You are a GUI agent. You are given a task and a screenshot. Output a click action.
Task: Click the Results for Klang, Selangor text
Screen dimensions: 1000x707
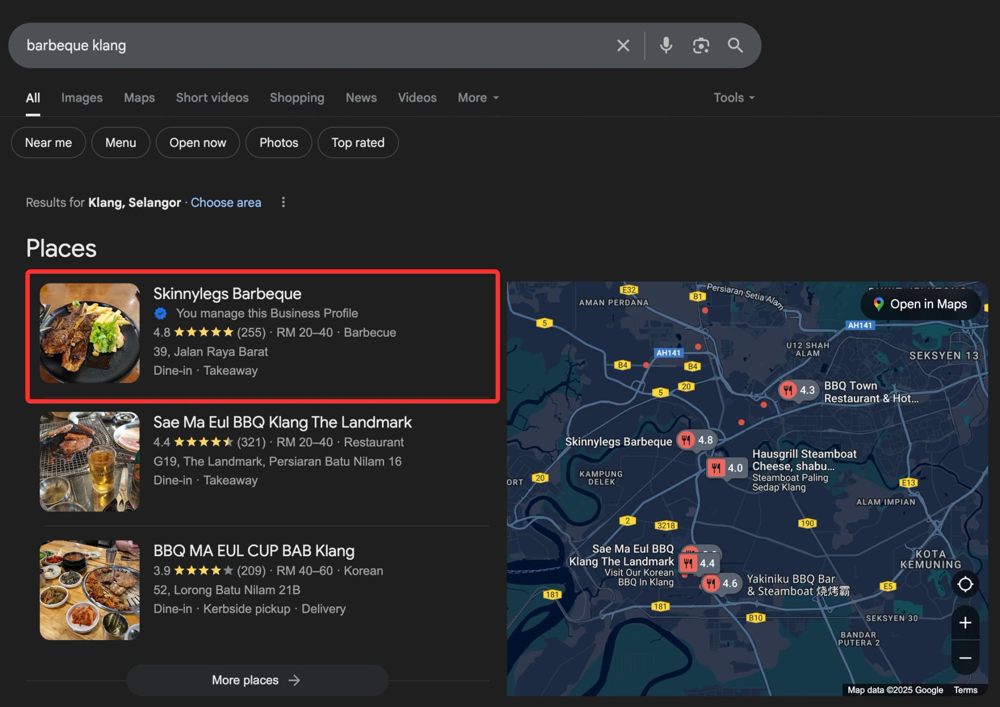click(103, 202)
